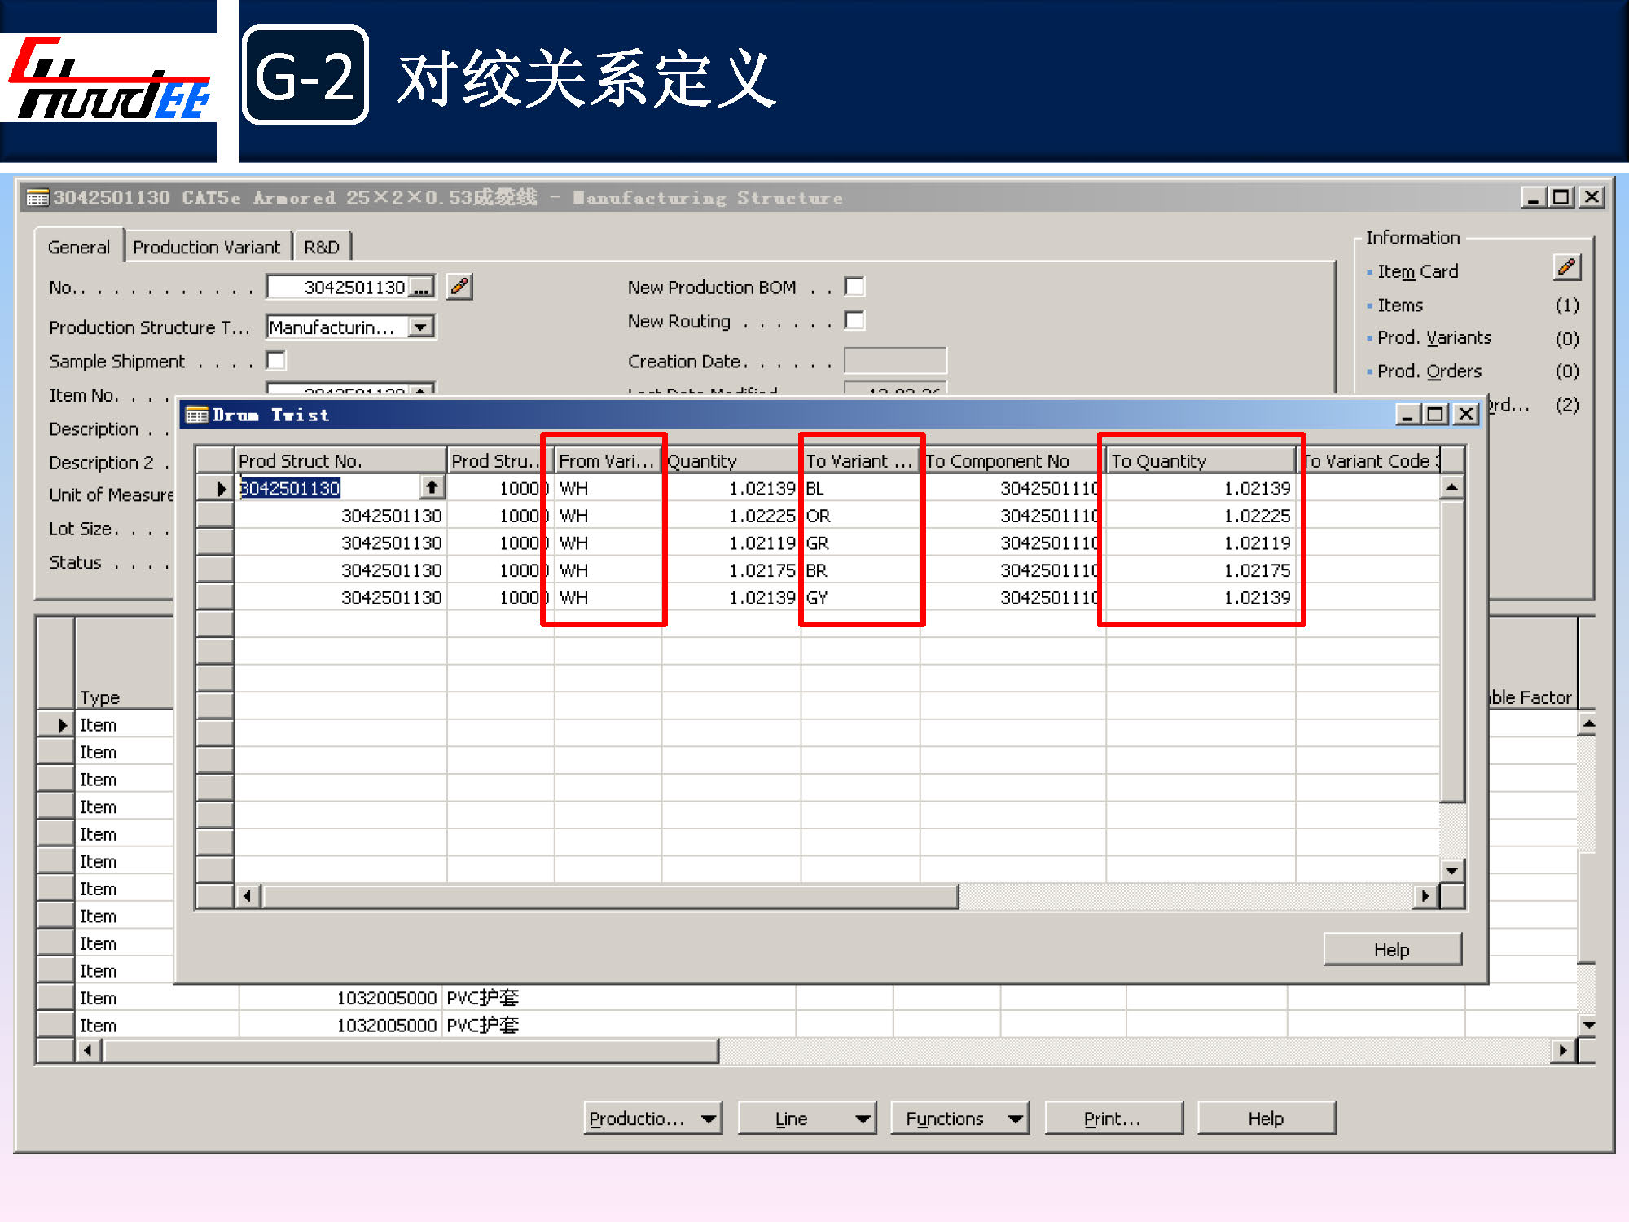Click the pencil icon beside Item Card
This screenshot has height=1222, width=1629.
(1566, 268)
